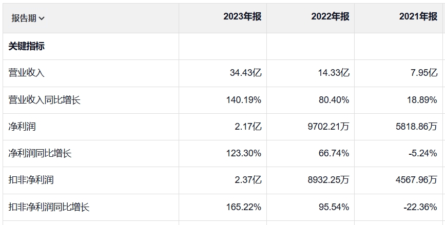Click the 营业收入同比增长 row label
Screen dimensions: 445x225
(x=45, y=100)
